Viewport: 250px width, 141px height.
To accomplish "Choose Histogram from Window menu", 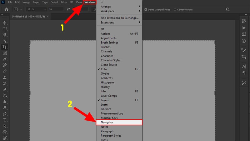I will click(x=119, y=82).
